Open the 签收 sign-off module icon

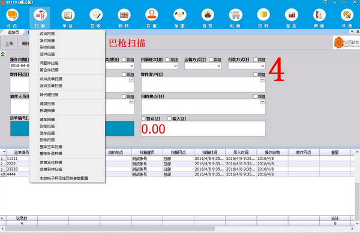pos(96,18)
